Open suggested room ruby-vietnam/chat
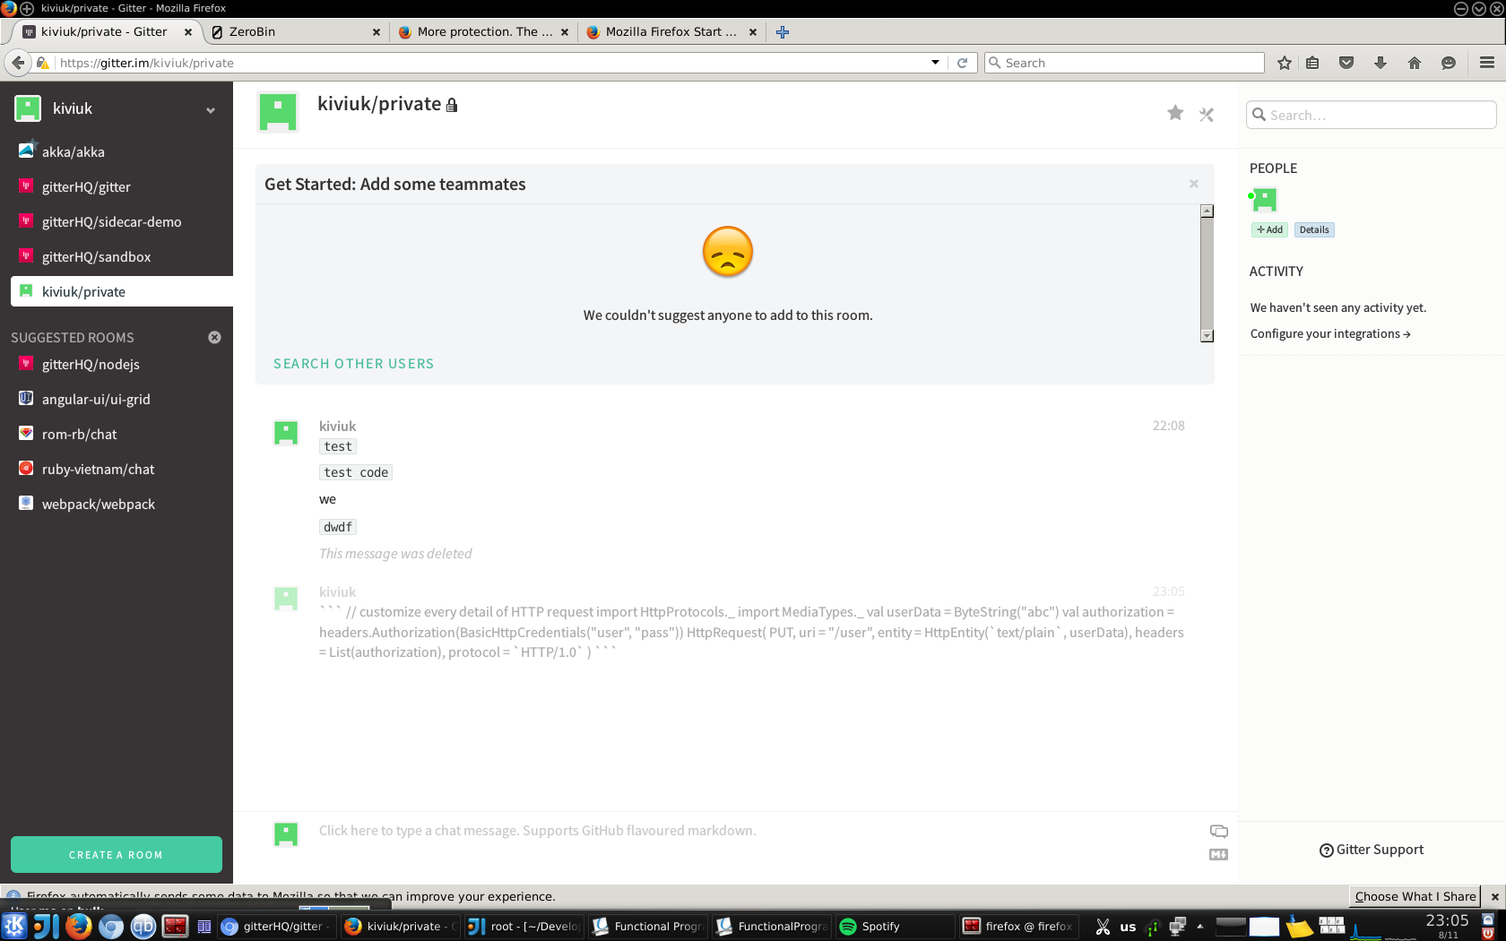The width and height of the screenshot is (1506, 941). (x=117, y=469)
